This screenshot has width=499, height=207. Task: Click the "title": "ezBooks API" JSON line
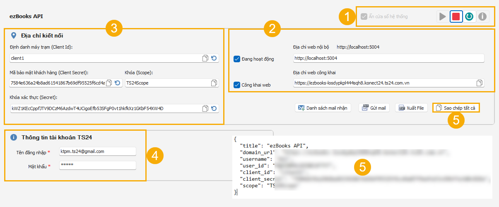274,146
